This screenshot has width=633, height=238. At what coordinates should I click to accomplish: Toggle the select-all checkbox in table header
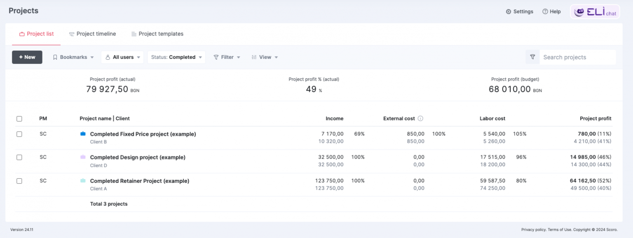(x=19, y=119)
